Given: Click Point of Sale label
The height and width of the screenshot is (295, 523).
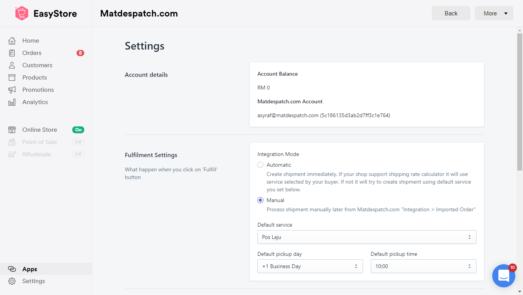Looking at the screenshot, I should [40, 142].
